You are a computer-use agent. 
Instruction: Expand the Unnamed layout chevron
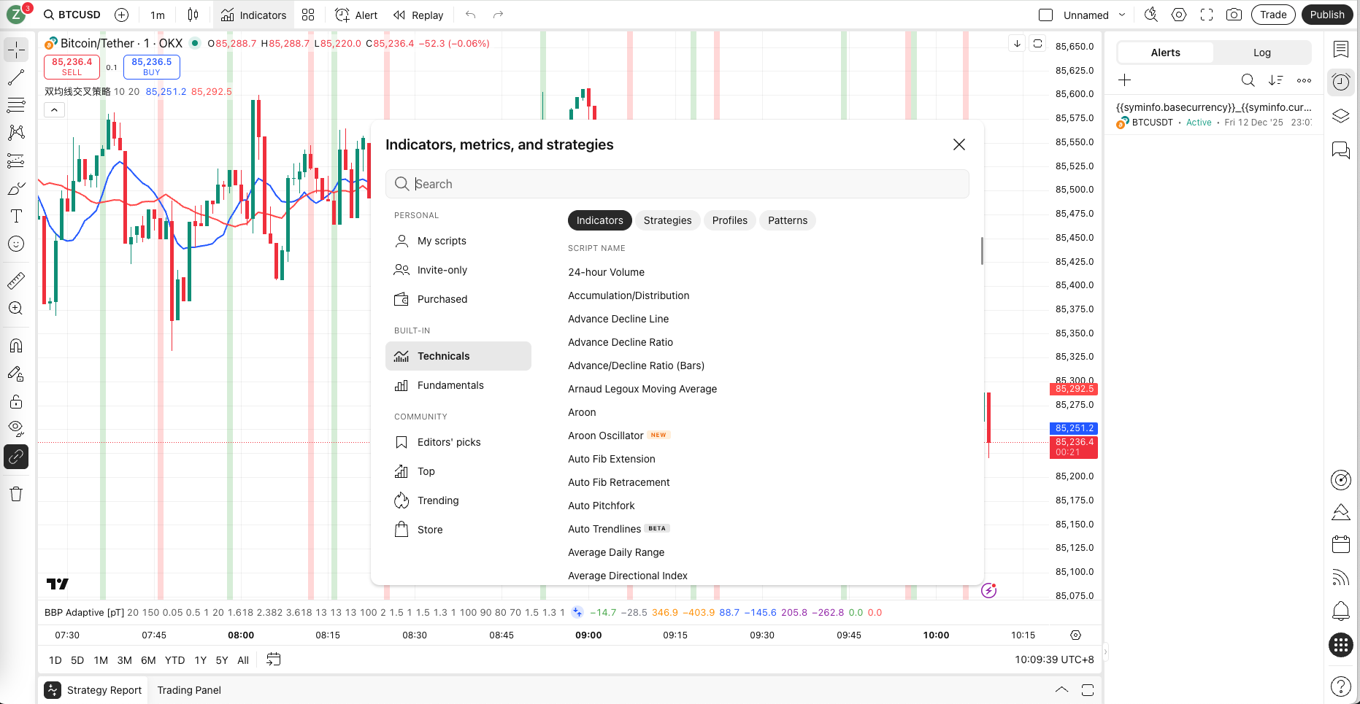[1122, 14]
